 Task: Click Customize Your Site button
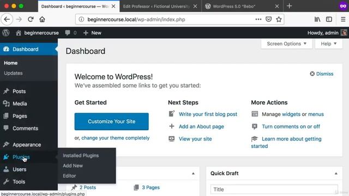111,121
